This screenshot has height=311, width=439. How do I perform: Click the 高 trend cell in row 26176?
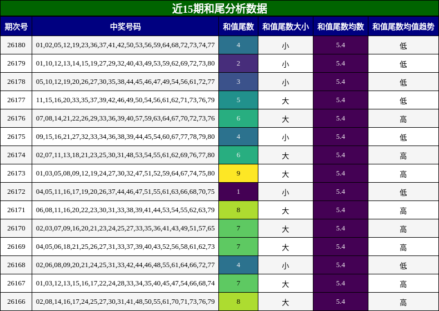[403, 118]
